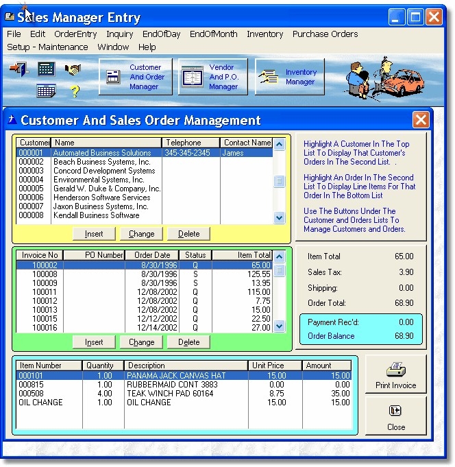Viewport: 455px width, 467px height.
Task: Click the yellow question mark help icon
Action: [x=75, y=91]
